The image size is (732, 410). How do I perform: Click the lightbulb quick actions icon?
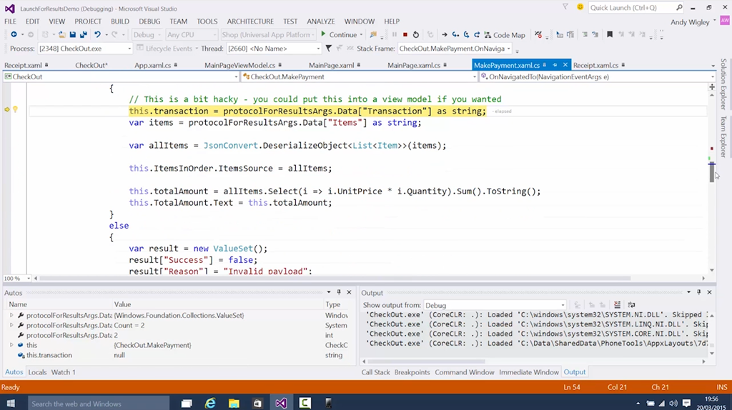tap(16, 109)
